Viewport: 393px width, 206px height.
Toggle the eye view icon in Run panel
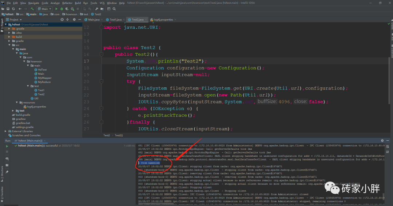(7, 159)
